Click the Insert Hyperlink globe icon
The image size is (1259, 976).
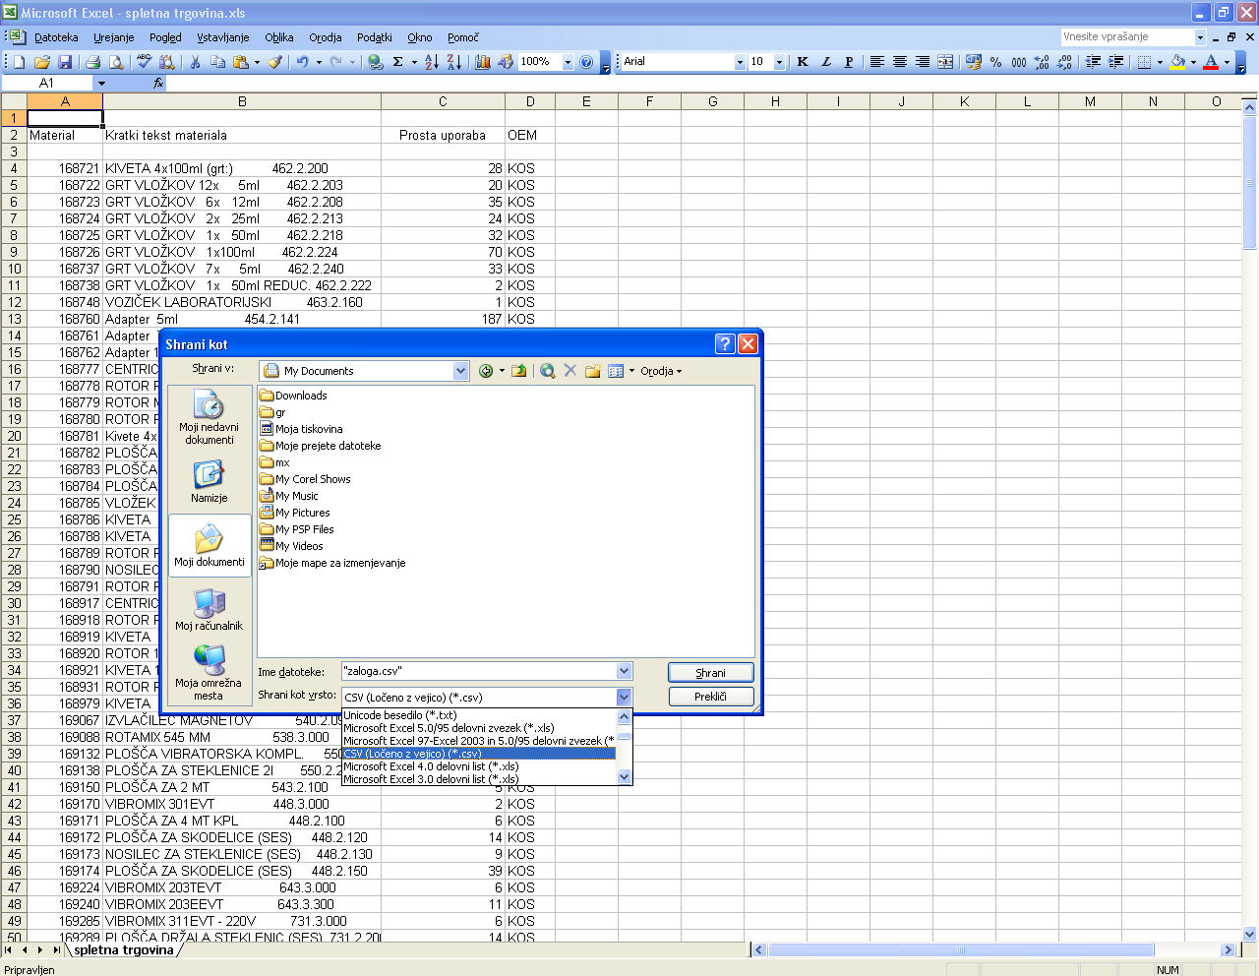tap(376, 62)
